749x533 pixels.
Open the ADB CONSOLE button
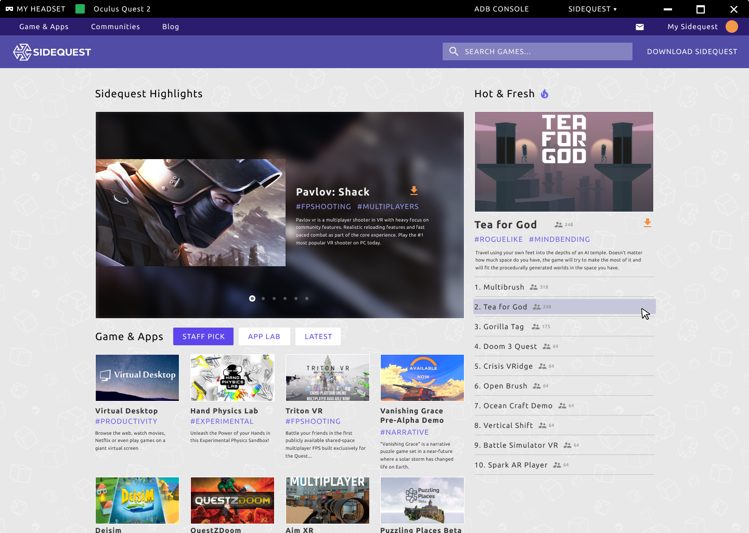coord(501,9)
